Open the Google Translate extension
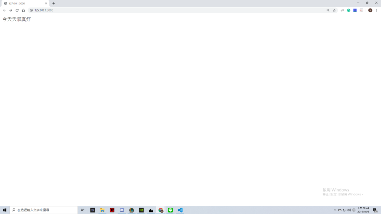381x214 pixels. tap(342, 10)
